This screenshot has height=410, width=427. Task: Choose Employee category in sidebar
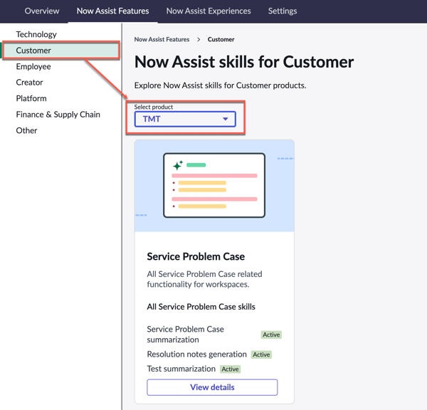click(33, 66)
